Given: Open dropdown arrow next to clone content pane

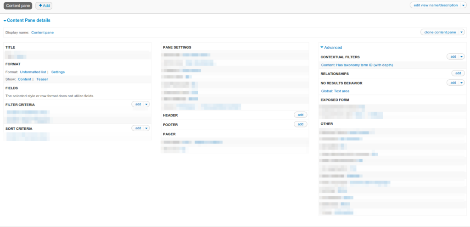Looking at the screenshot, I should [x=462, y=33].
